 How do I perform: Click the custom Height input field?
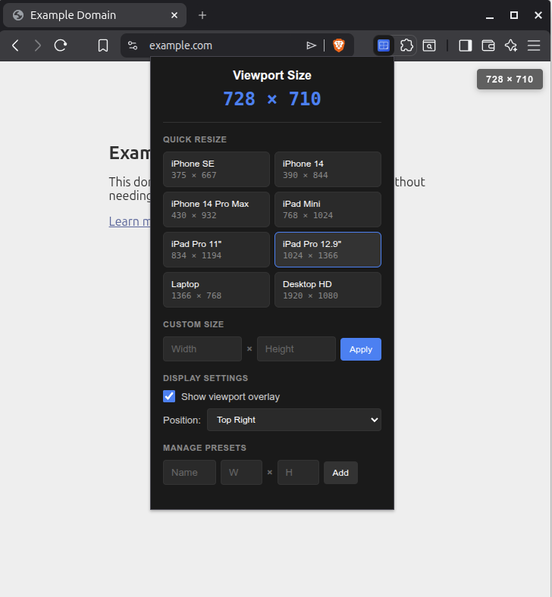(x=296, y=349)
